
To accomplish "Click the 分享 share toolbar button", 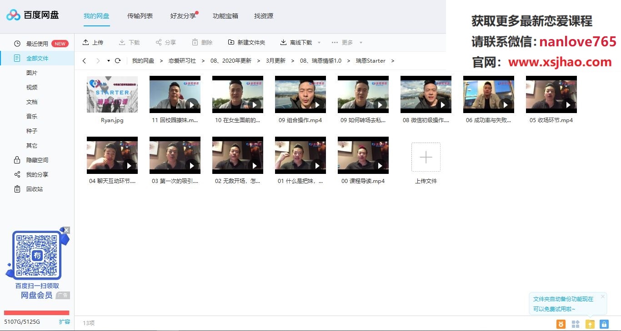I will click(165, 42).
